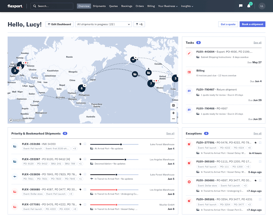Click the airplane marker near Alaska on map
The image size is (273, 218).
click(133, 60)
